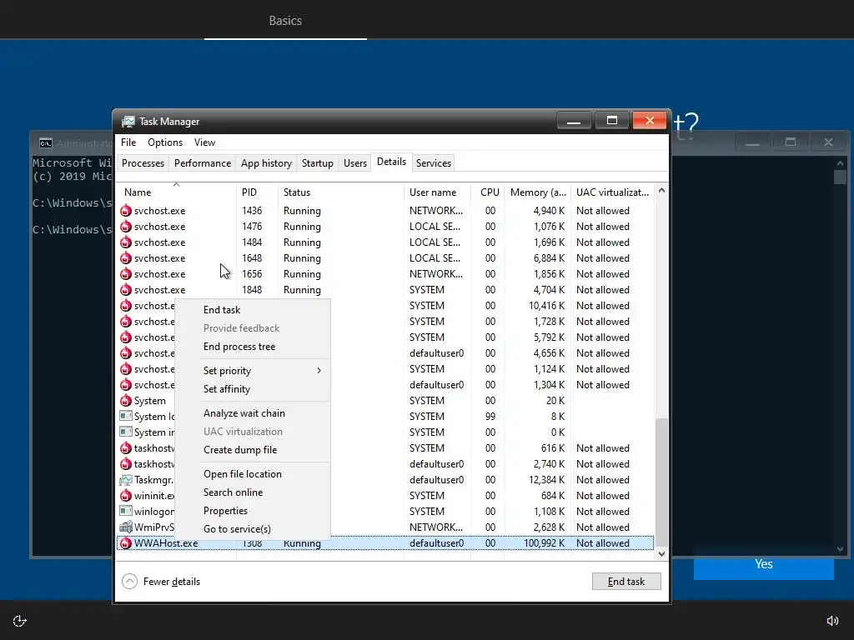Sort by the Status column header
Screen dimensions: 854x640
(x=341, y=192)
